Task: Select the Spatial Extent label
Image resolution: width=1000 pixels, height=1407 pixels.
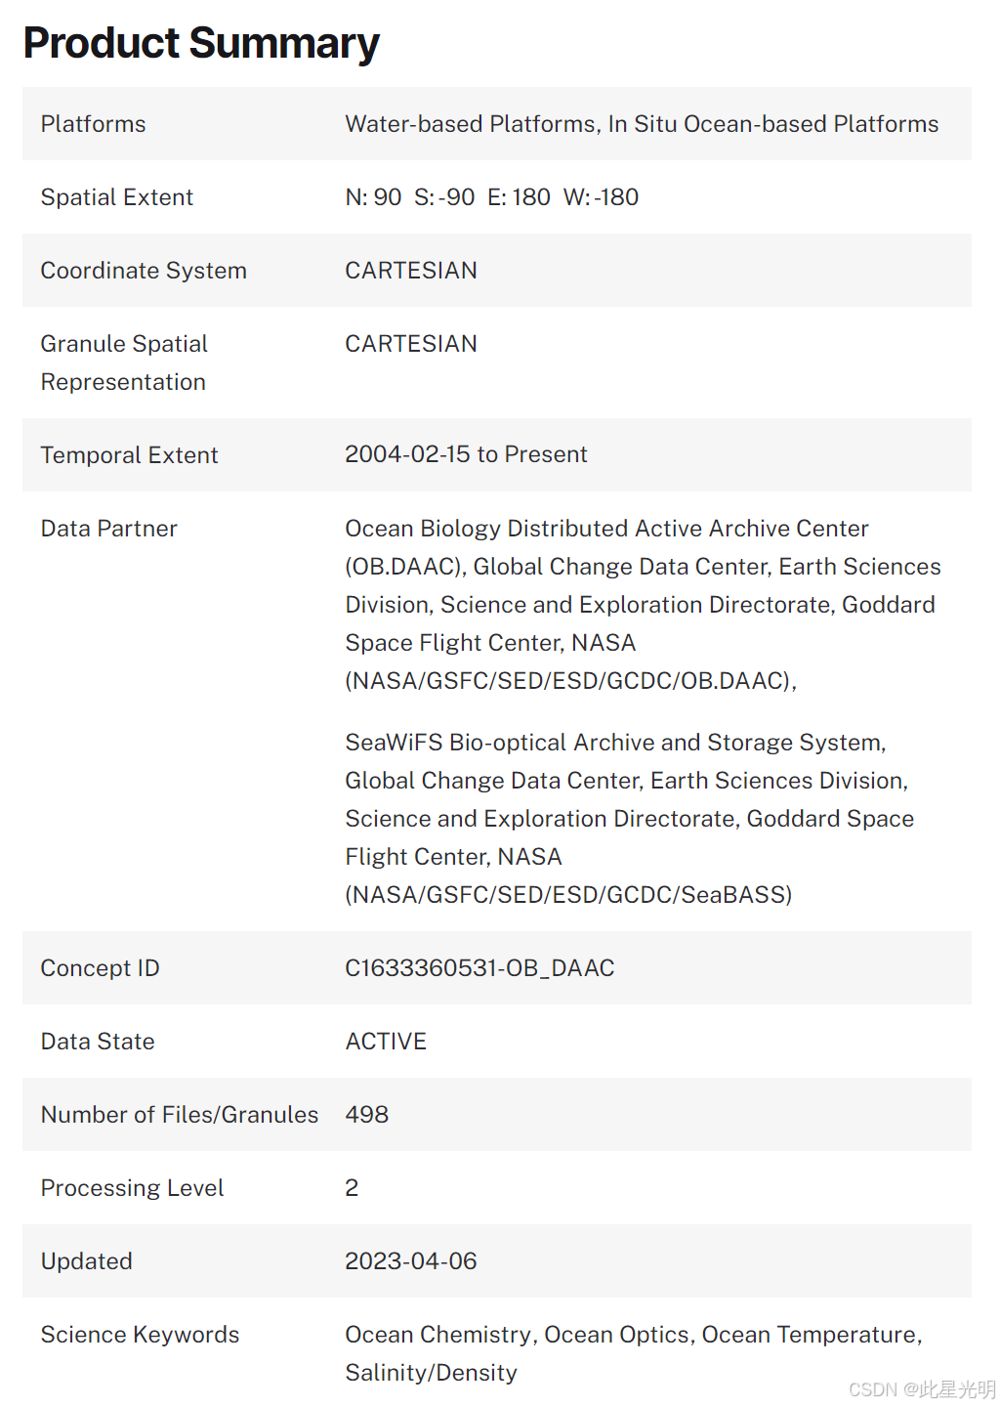Action: pyautogui.click(x=117, y=197)
